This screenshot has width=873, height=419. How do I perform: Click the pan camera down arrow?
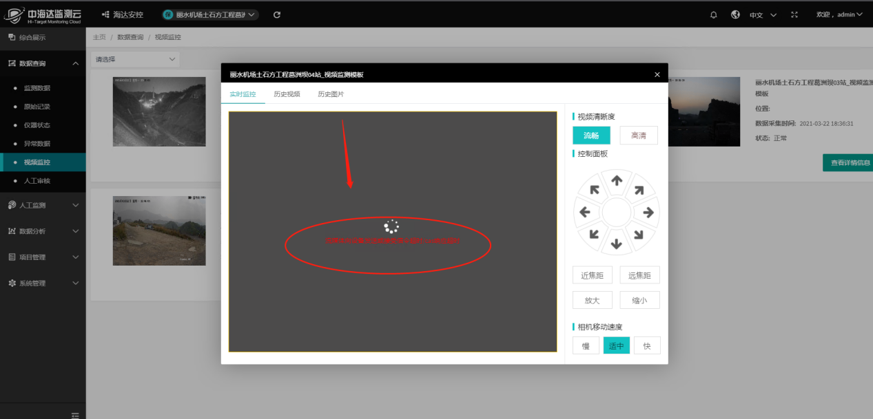pos(617,244)
